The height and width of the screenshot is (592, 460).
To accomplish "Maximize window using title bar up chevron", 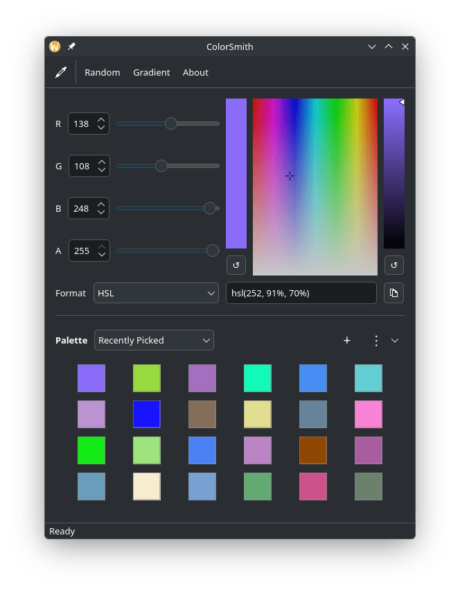I will pos(389,46).
